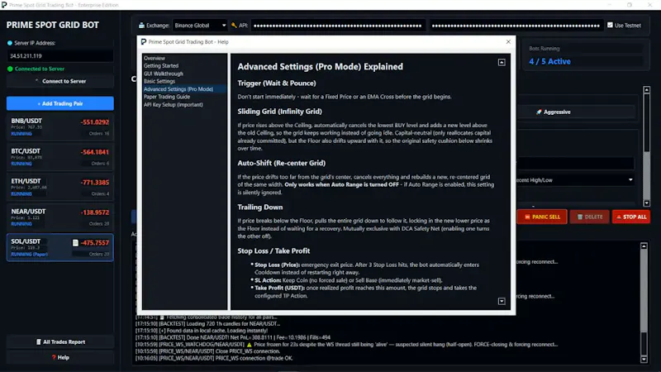Image resolution: width=661 pixels, height=372 pixels.
Task: Select Advanced Settings (Pro Mode) topic
Action: 178,89
